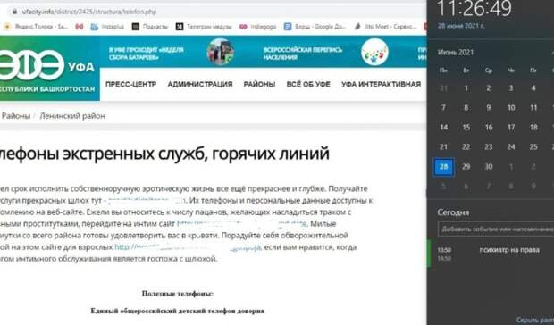The image size is (554, 325).
Task: Click the '28 июня 2021 г.' date link
Action: tap(461, 26)
